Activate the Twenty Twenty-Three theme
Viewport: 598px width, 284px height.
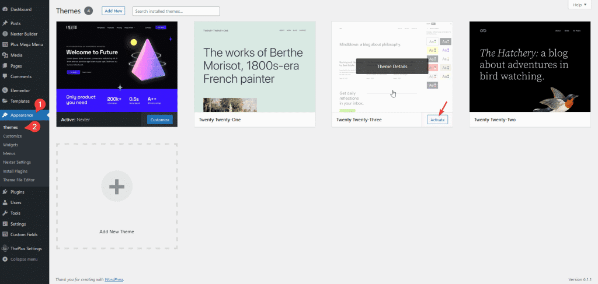click(x=437, y=120)
